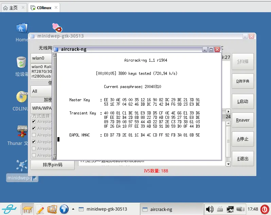Close the 主页 tab
This screenshot has height=215, width=271.
point(23,7)
